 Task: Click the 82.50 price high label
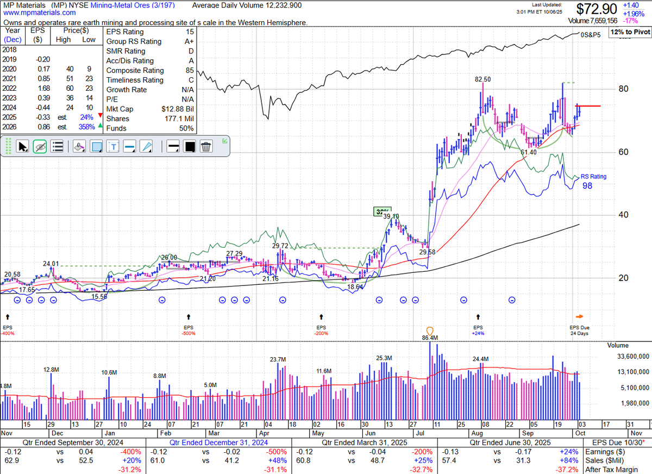(483, 79)
